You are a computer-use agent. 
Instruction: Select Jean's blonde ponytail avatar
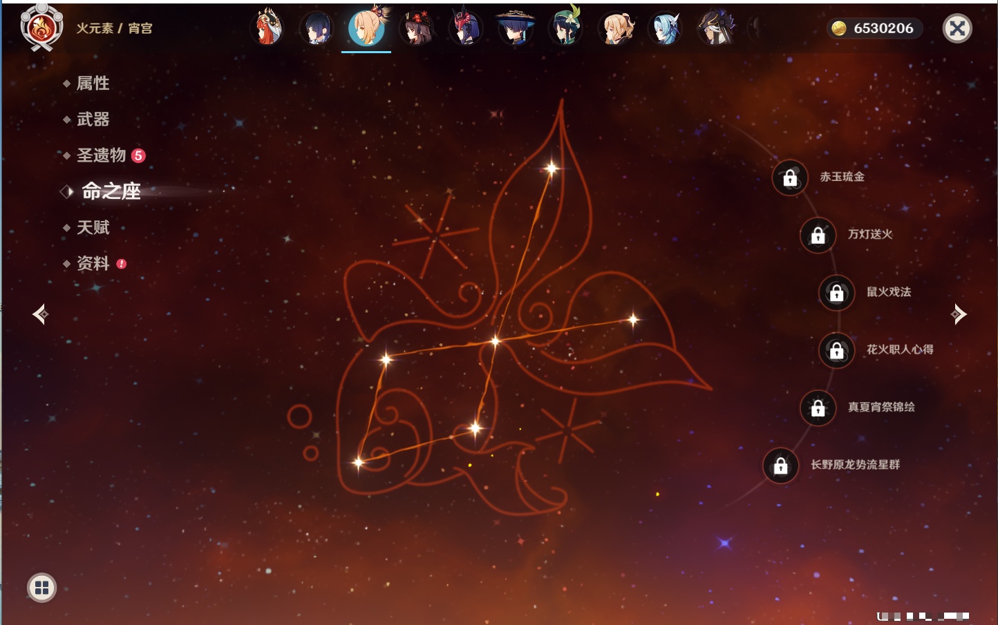point(615,28)
